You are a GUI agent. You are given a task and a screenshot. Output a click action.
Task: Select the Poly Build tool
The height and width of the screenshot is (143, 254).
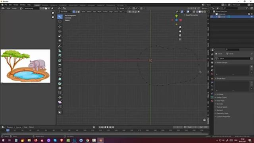[x=60, y=84]
